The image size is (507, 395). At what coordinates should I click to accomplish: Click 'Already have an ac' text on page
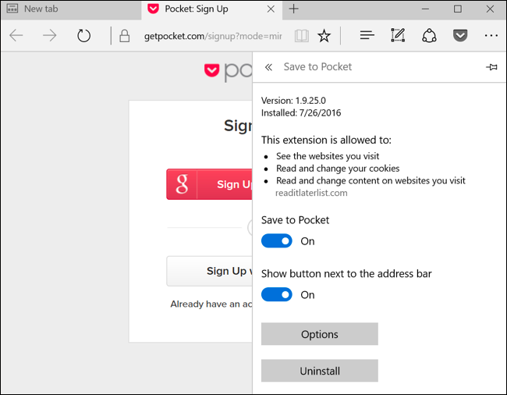click(211, 304)
